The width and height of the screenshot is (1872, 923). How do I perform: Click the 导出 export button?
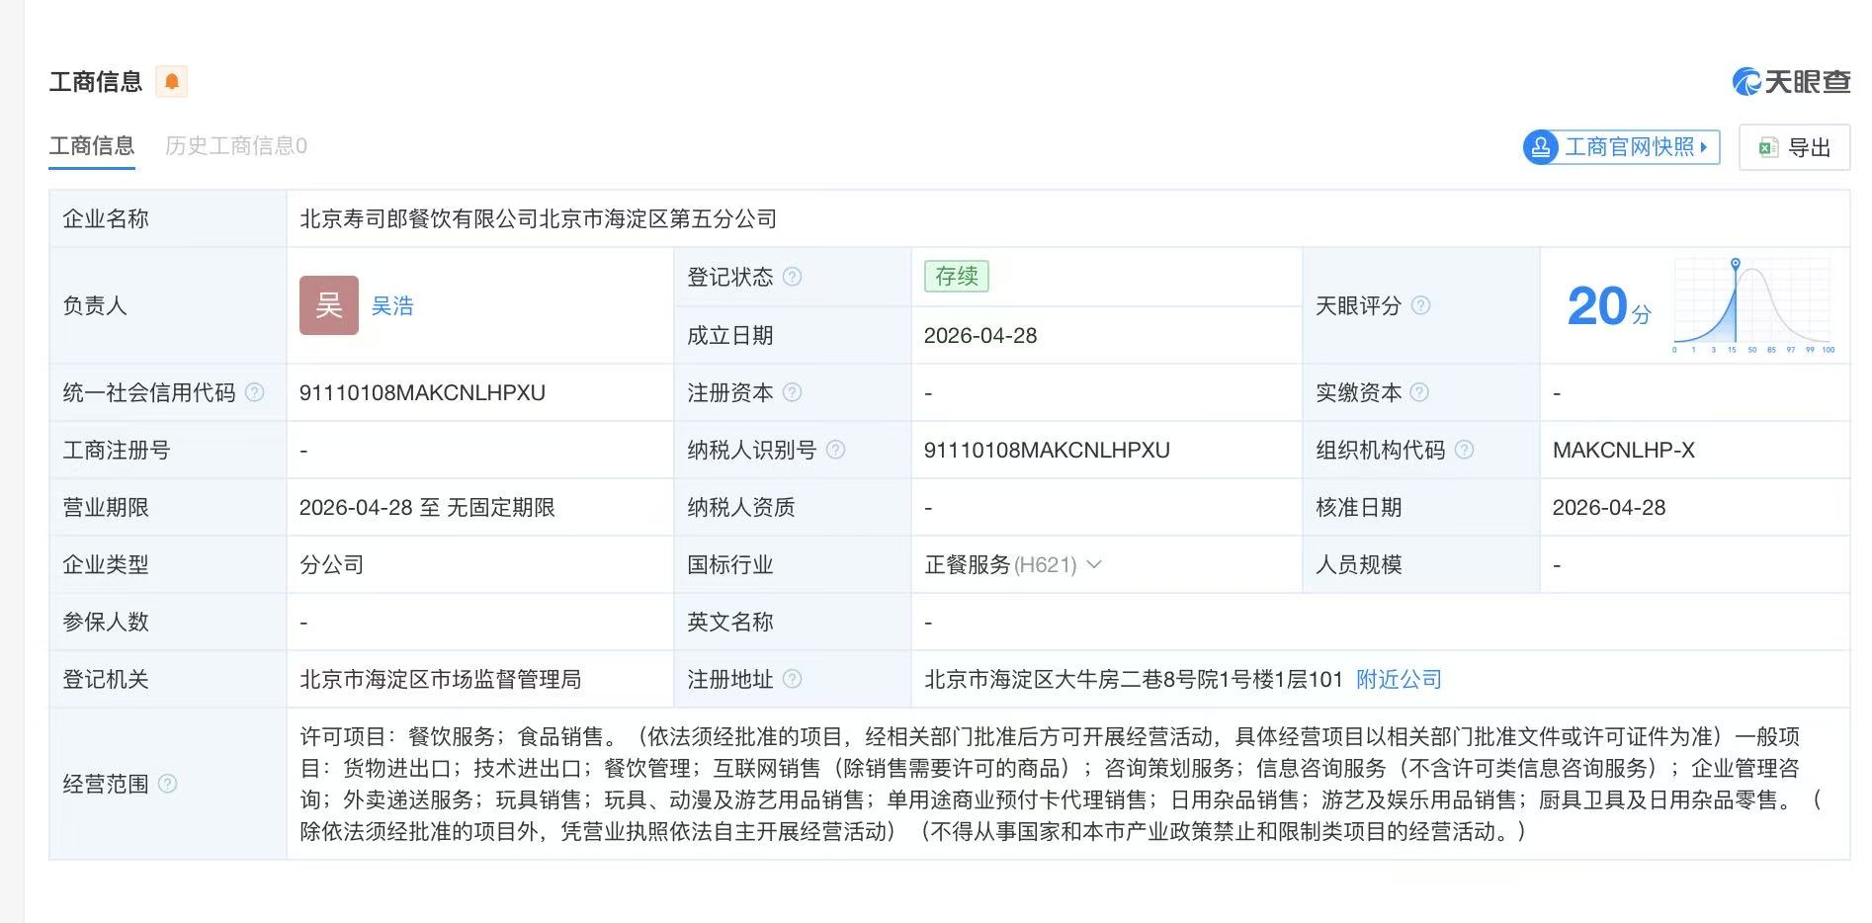[1795, 147]
